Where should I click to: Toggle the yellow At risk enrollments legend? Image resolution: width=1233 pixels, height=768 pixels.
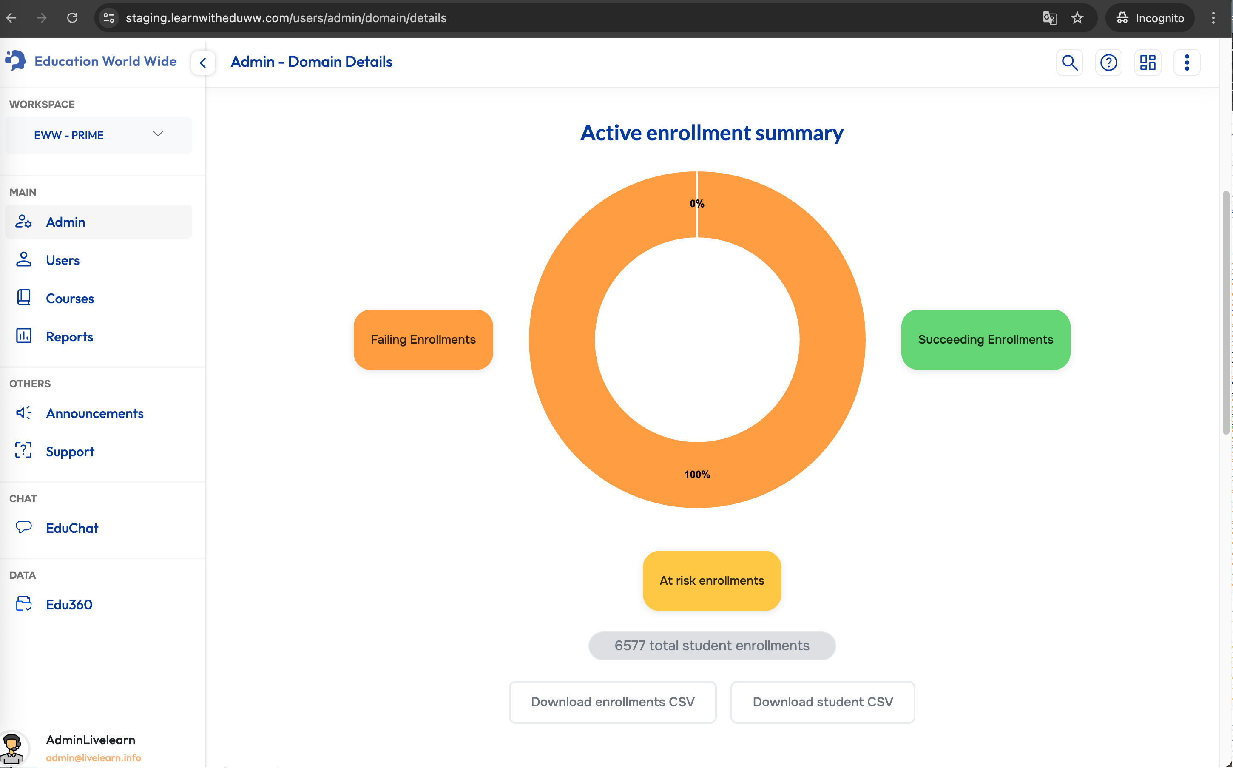[711, 580]
